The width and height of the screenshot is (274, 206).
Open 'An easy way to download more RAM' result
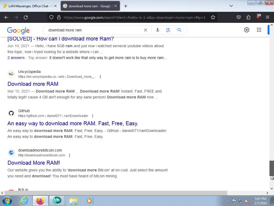pos(73,123)
